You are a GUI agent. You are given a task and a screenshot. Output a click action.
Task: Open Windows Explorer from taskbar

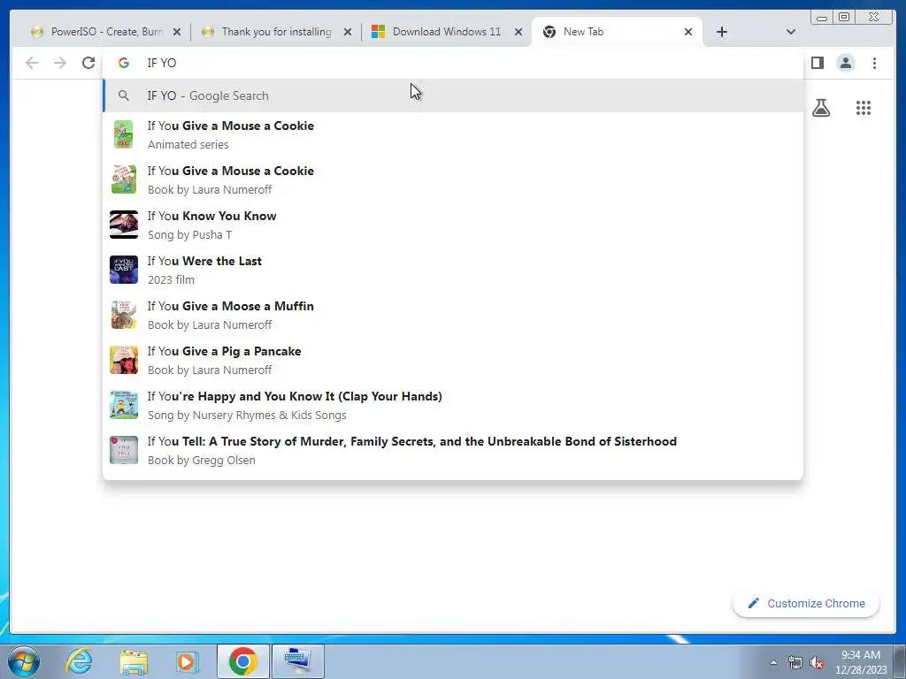coord(134,661)
